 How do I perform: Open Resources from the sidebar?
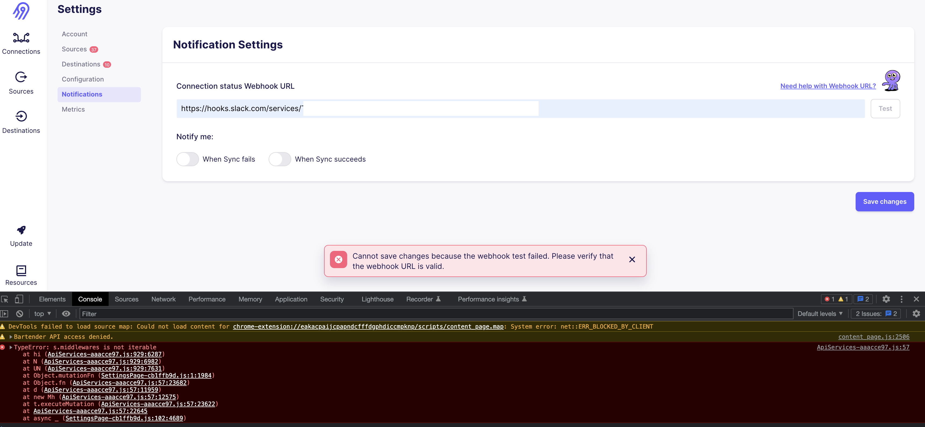click(21, 271)
